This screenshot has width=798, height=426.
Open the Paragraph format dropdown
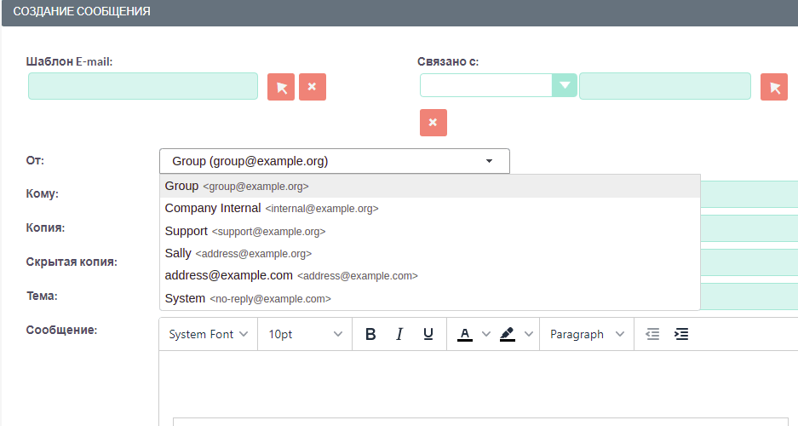click(x=586, y=335)
